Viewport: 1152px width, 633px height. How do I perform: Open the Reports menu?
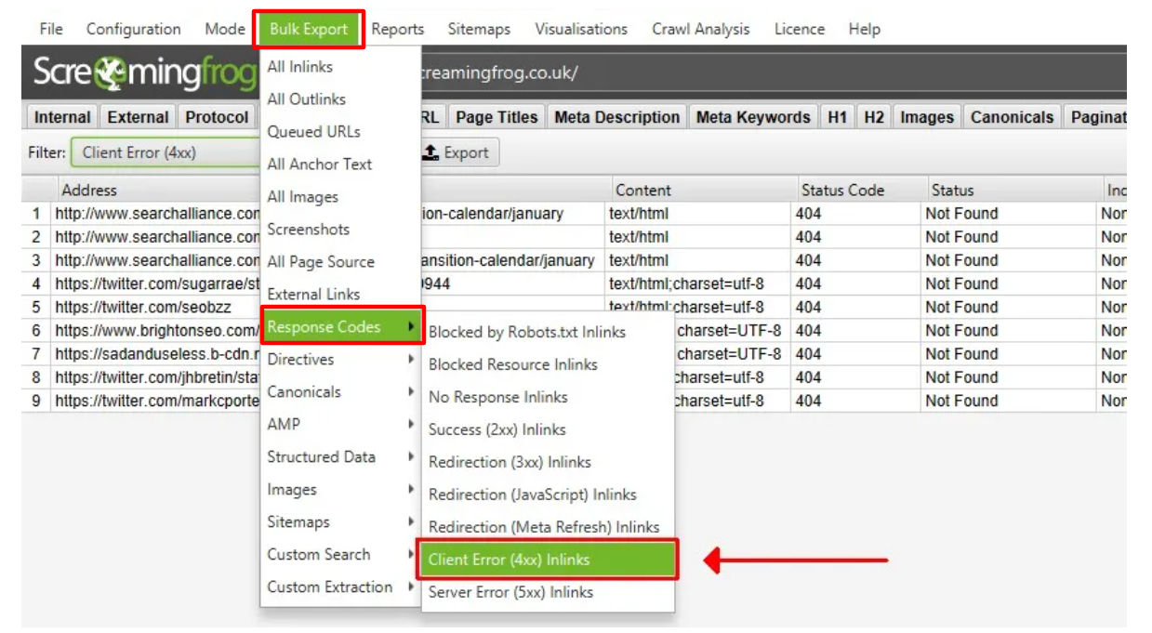pos(398,29)
